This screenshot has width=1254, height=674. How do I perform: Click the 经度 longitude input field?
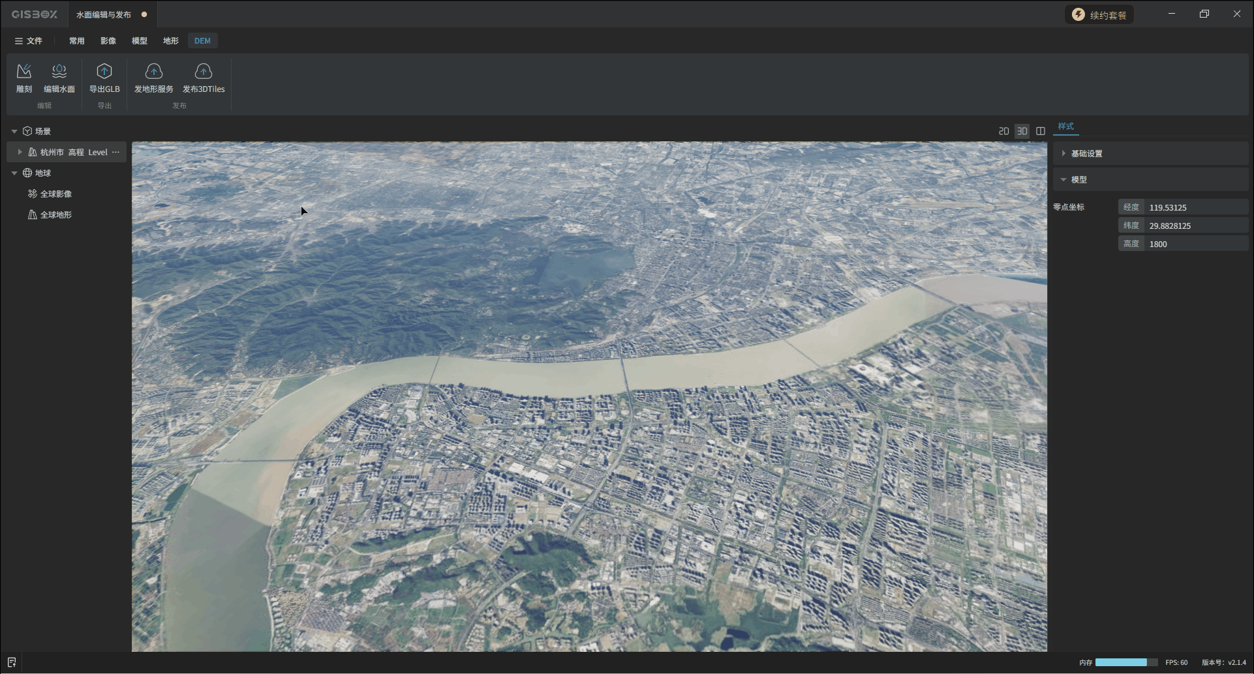1195,207
